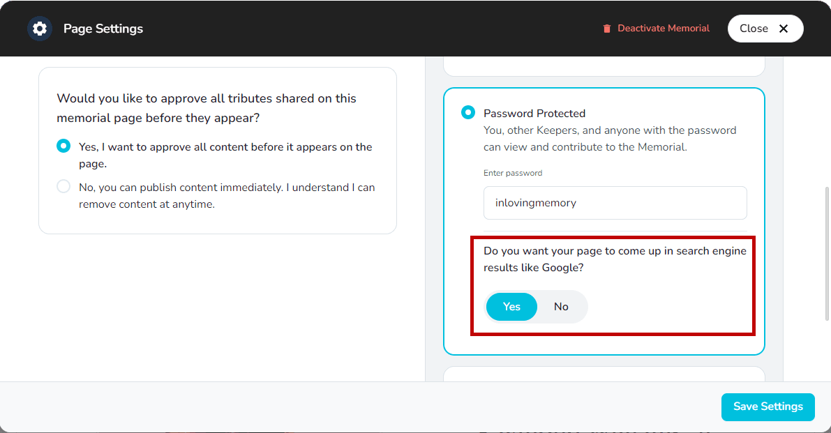Click the Page Settings heading
The width and height of the screenshot is (831, 433).
coord(102,29)
